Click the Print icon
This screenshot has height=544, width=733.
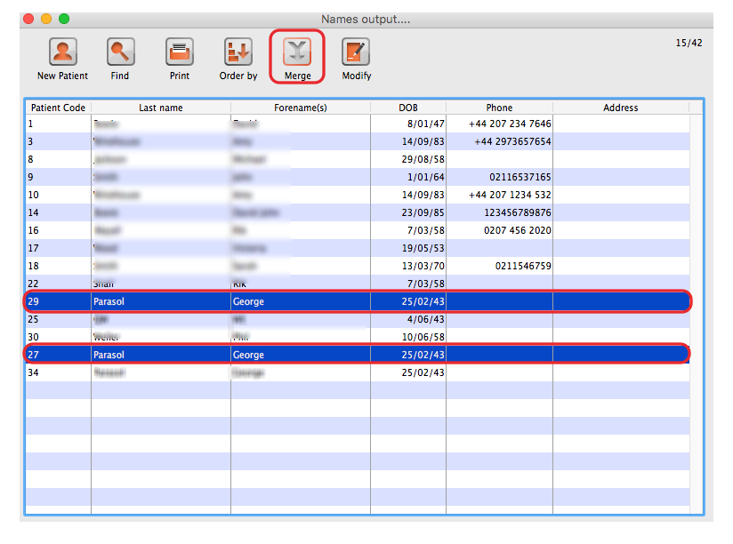180,52
